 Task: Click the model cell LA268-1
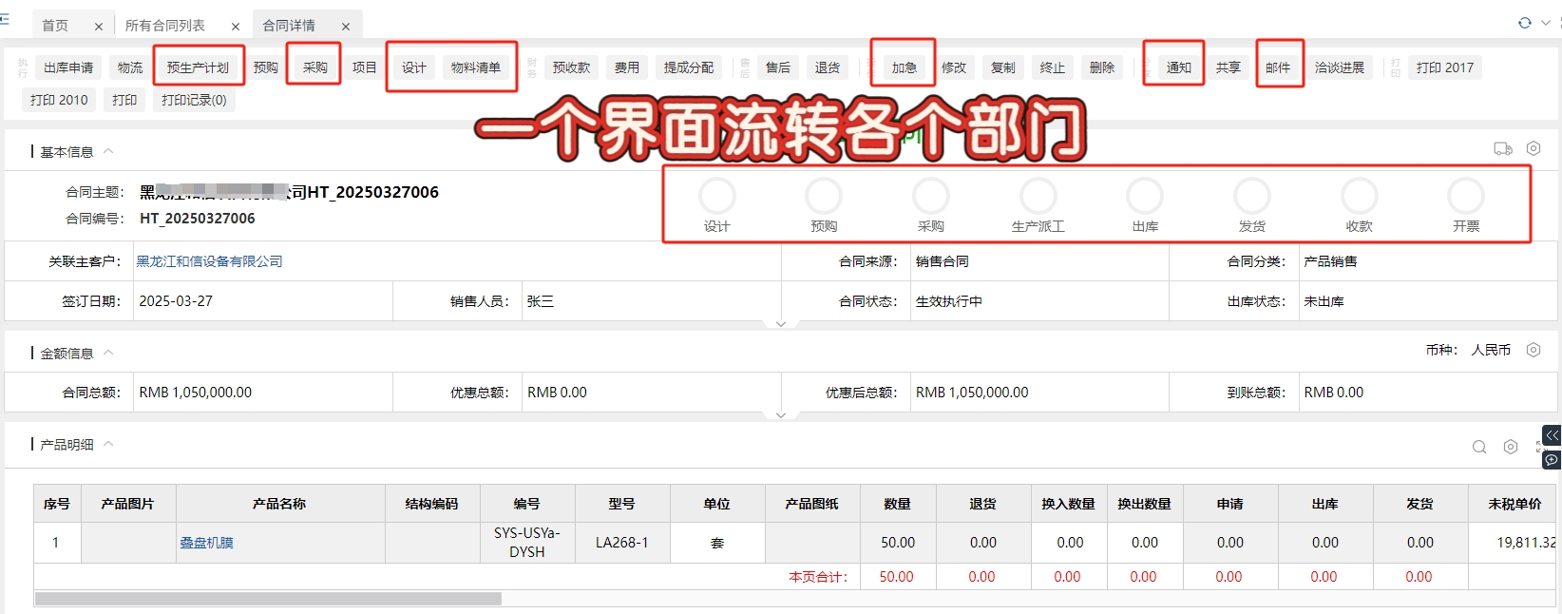(x=622, y=543)
